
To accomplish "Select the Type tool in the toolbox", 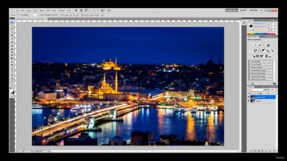I will pos(12,72).
